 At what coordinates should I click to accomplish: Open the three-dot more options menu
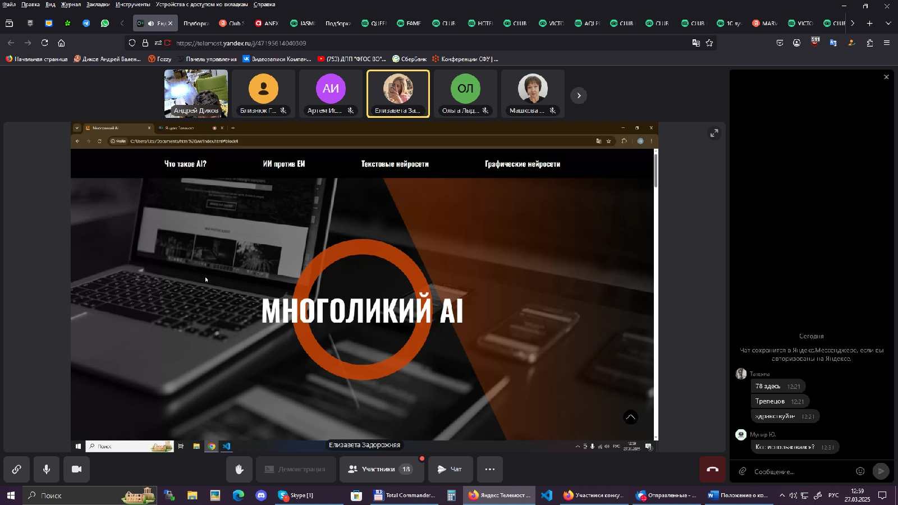489,469
